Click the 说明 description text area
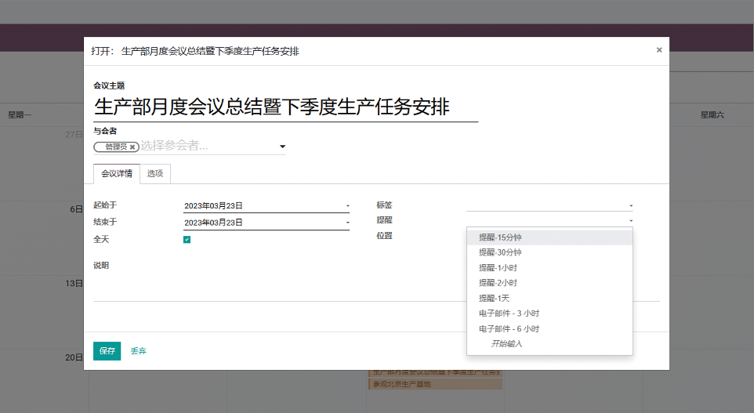Screen dimensions: 754x413 click(x=376, y=285)
